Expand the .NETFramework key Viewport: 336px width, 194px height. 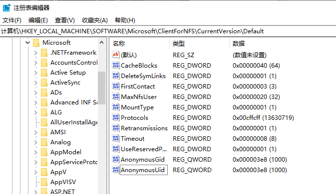tap(36, 53)
